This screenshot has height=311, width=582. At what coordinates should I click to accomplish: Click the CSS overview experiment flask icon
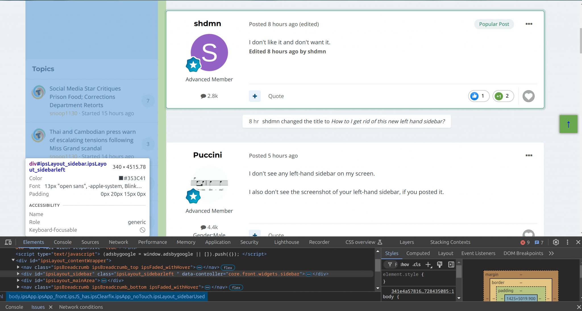coord(380,242)
